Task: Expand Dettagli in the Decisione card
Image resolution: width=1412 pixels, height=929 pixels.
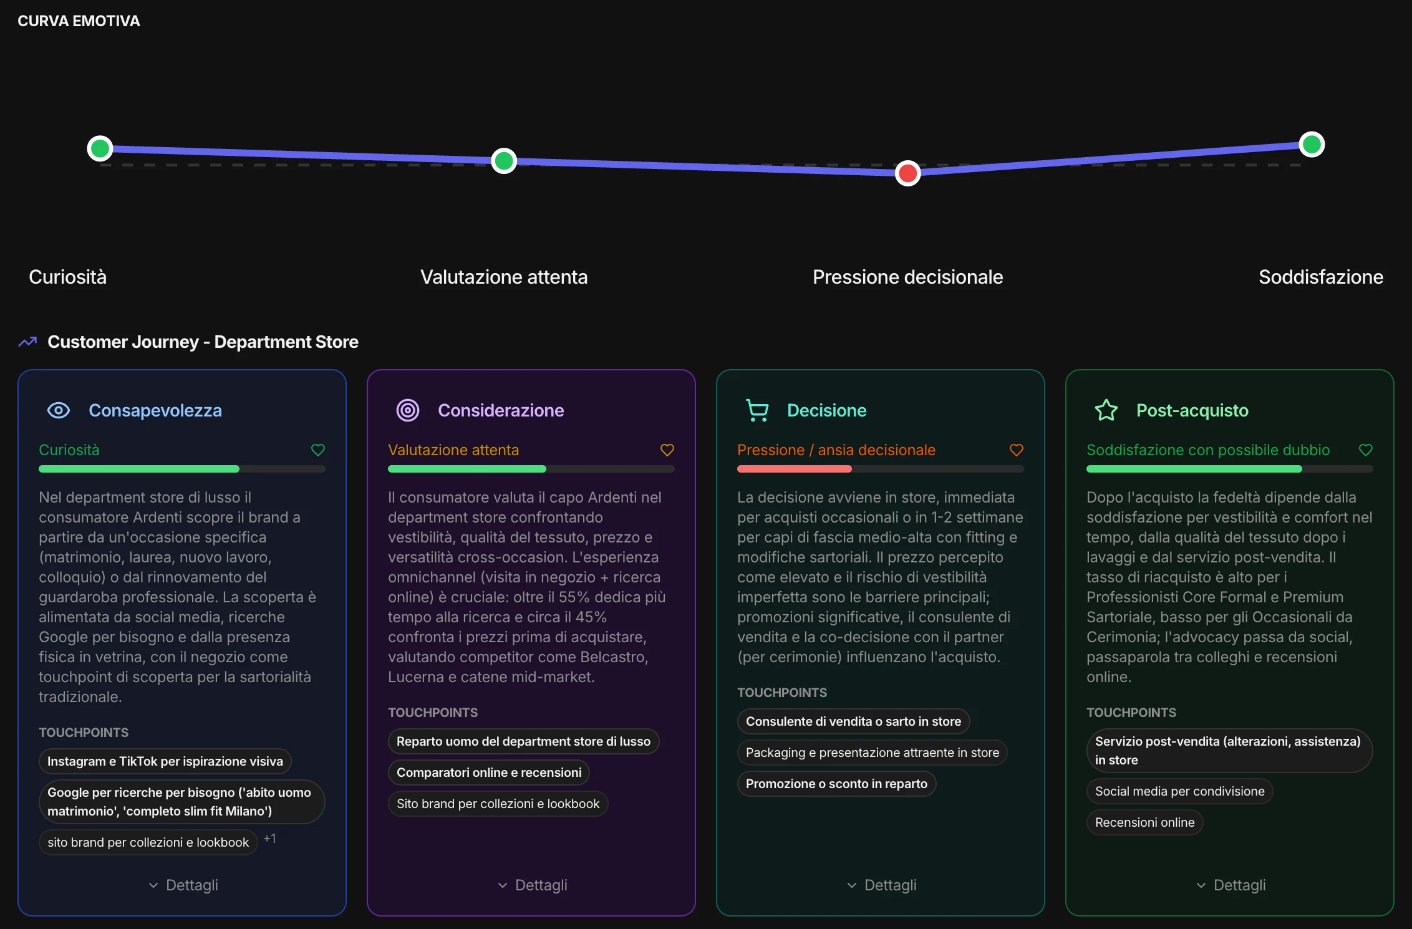Action: point(881,885)
